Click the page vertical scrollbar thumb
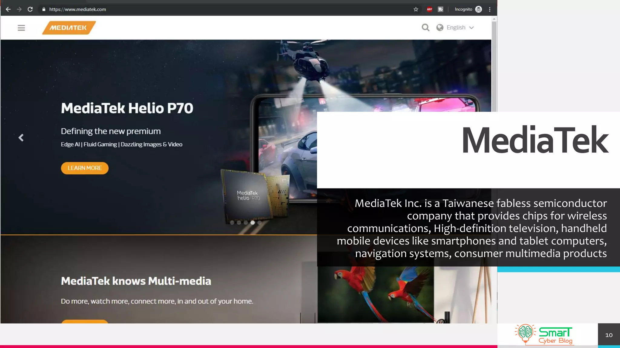620x348 pixels. (494, 66)
